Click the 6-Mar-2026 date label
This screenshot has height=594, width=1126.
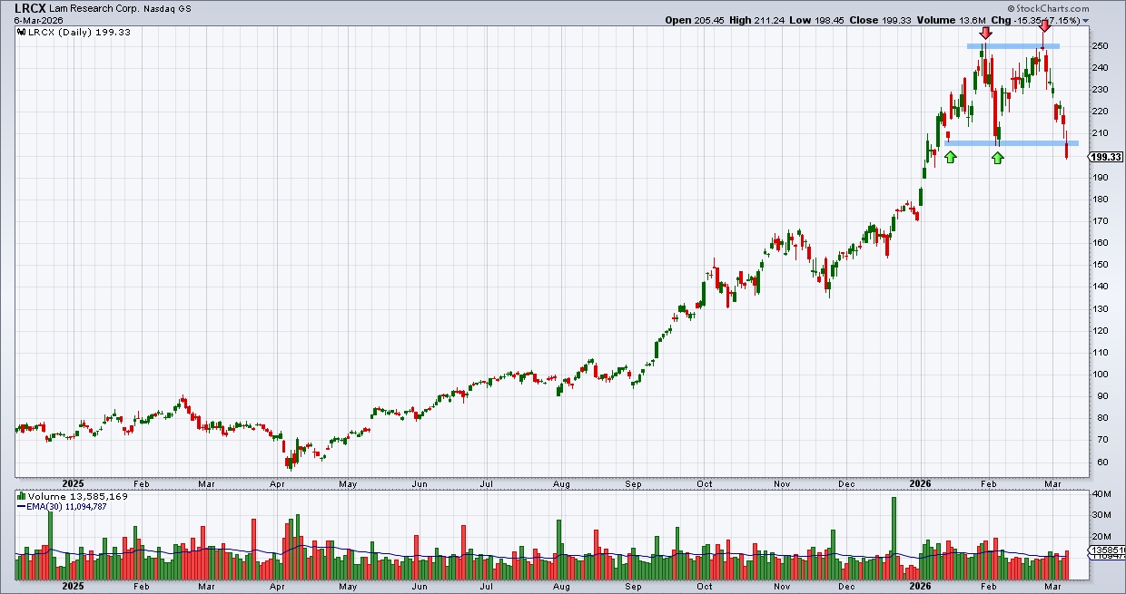coord(37,20)
